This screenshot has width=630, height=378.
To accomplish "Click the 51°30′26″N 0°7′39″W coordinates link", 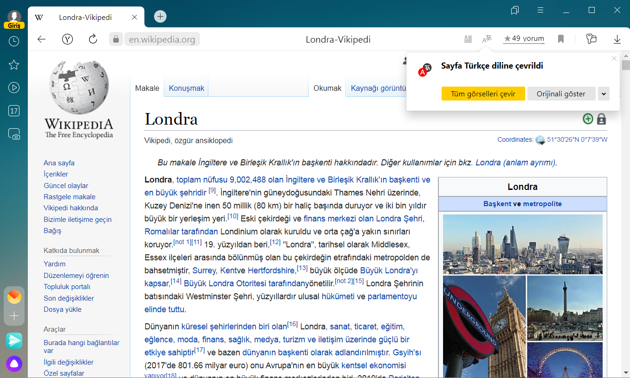I will (577, 139).
